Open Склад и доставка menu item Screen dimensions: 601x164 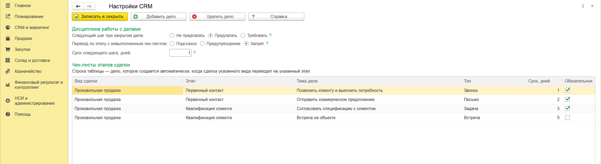coord(32,60)
